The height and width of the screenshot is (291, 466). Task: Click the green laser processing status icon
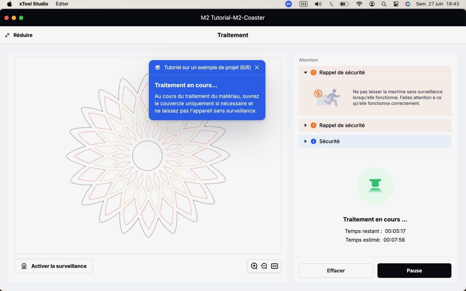pyautogui.click(x=375, y=186)
